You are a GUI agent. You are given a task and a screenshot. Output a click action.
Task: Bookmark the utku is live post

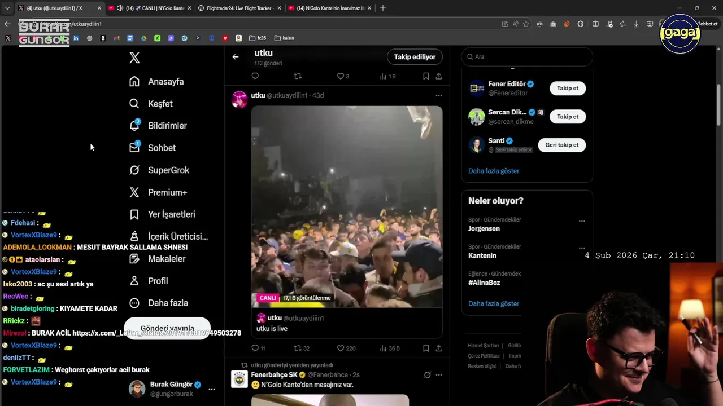point(426,348)
